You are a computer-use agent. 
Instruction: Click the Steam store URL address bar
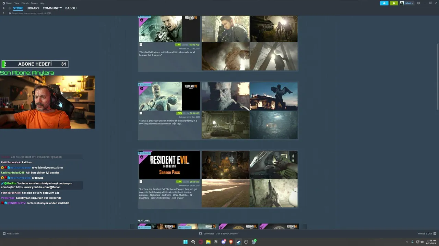tap(32, 13)
